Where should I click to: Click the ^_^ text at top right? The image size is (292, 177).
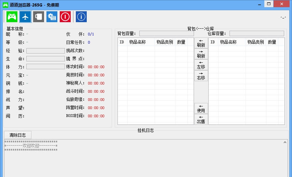pos(283,18)
